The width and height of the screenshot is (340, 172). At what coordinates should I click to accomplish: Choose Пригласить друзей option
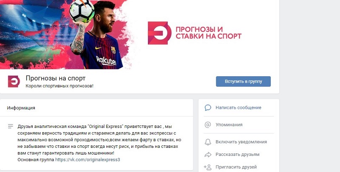(x=236, y=167)
